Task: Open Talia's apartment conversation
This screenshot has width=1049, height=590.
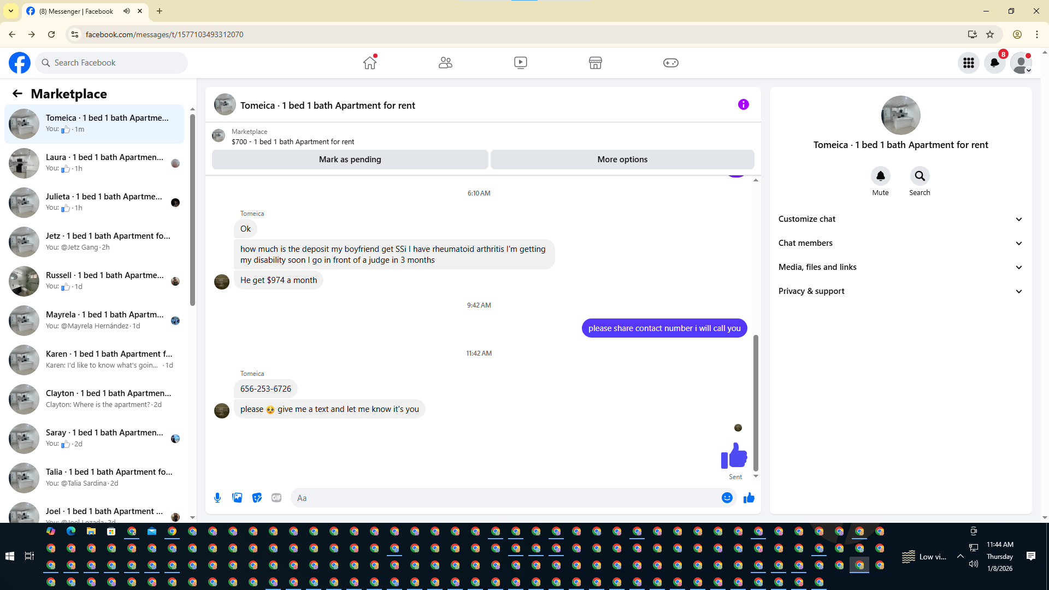Action: (x=95, y=478)
